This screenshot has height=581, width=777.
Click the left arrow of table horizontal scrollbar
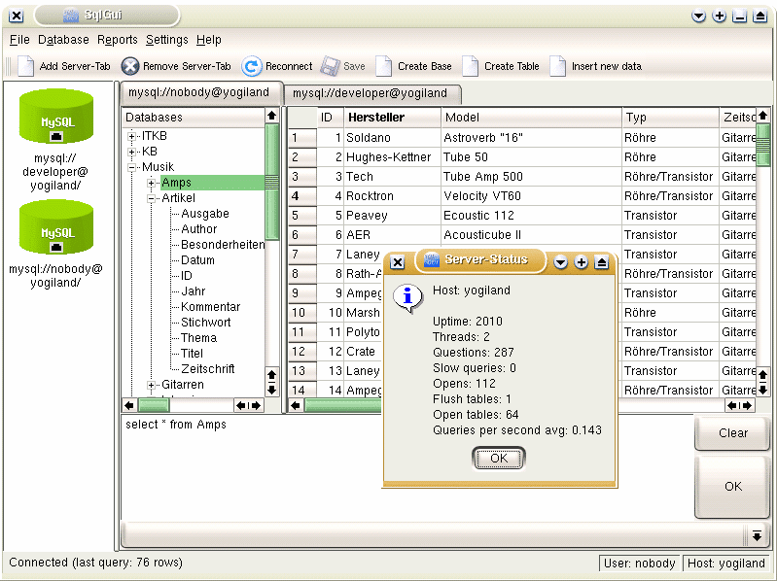click(296, 406)
